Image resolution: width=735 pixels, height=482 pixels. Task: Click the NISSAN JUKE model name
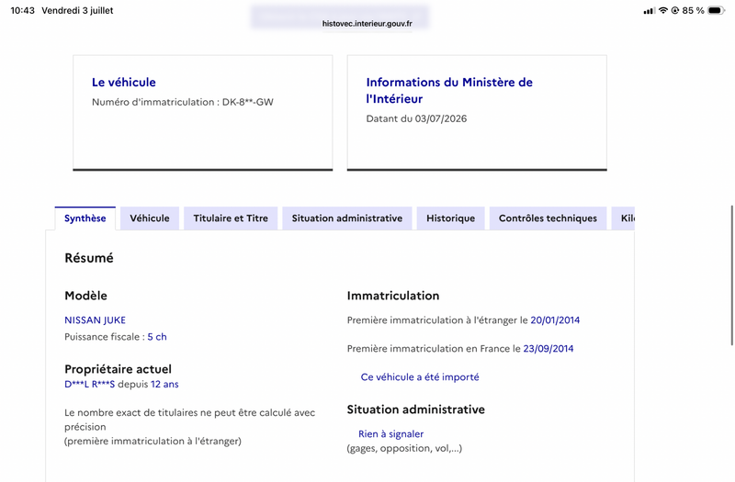pos(96,320)
